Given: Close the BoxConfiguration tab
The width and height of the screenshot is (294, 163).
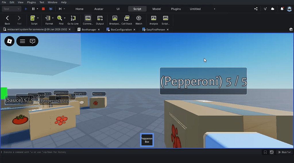Looking at the screenshot, I should (134, 29).
